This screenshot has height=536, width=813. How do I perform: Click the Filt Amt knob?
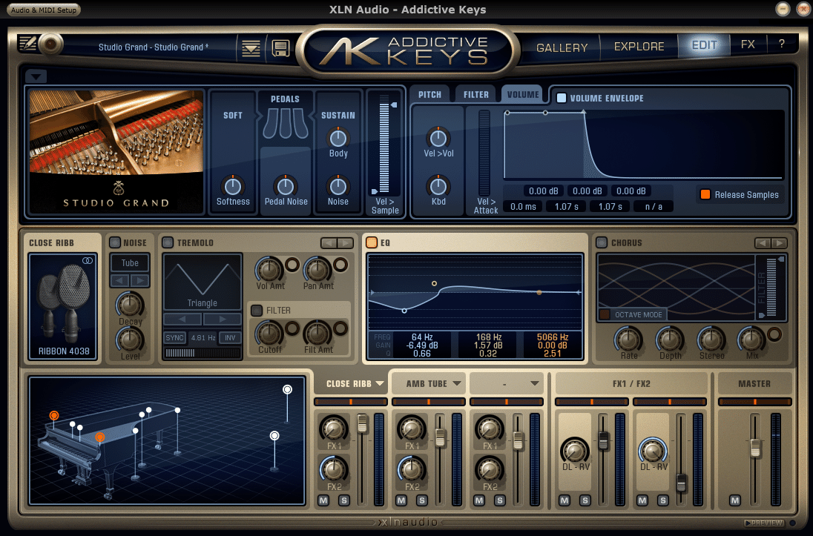point(317,334)
